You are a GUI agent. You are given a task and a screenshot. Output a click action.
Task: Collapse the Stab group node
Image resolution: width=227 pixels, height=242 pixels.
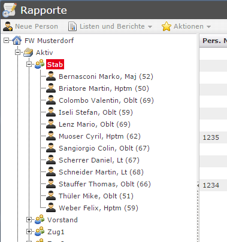coord(29,65)
